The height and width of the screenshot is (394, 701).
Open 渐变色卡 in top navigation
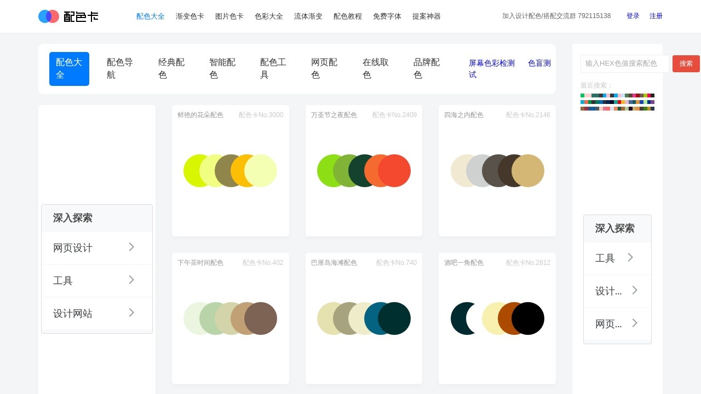(x=189, y=16)
